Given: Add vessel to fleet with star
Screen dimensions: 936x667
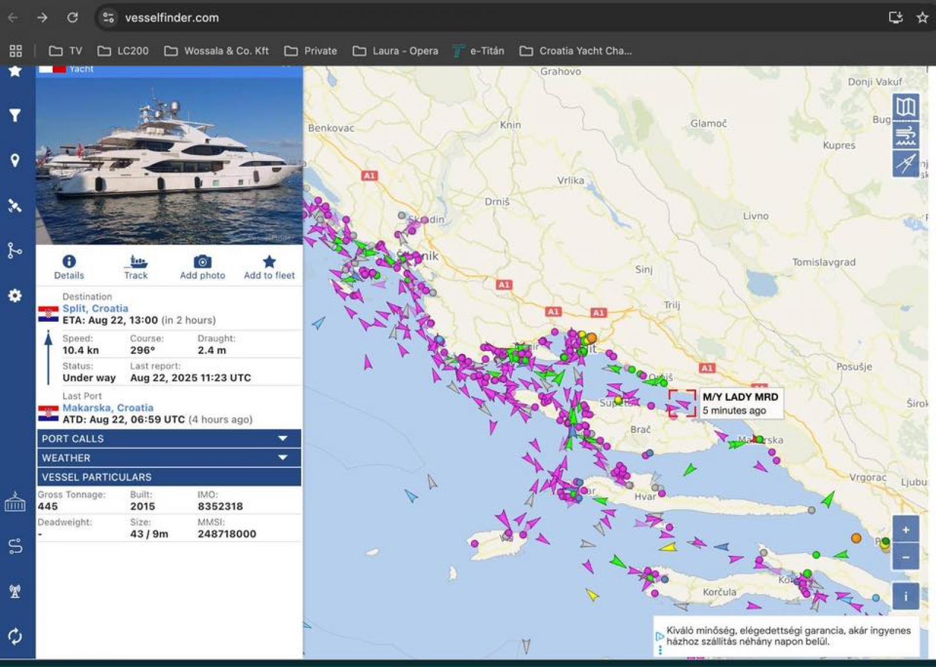Looking at the screenshot, I should pos(269,262).
